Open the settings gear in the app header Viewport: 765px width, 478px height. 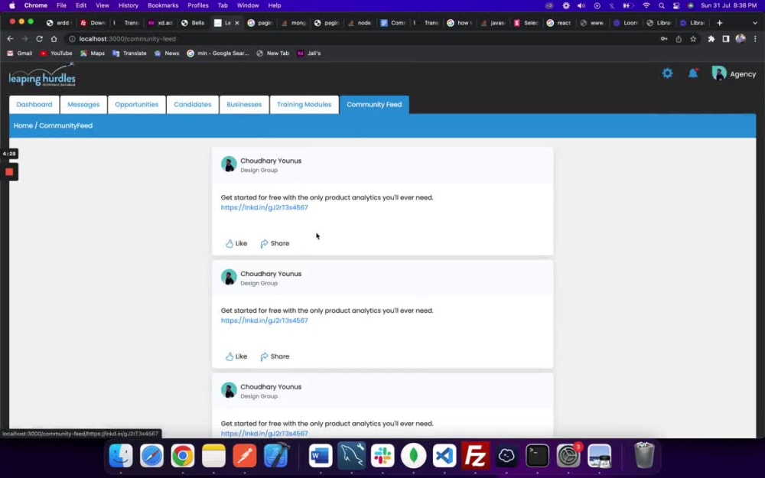coord(667,73)
